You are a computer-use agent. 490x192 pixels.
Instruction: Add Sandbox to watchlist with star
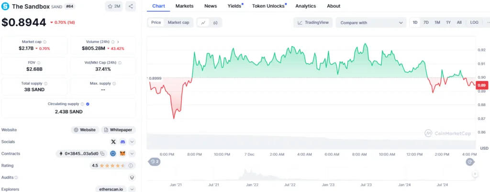(114, 6)
